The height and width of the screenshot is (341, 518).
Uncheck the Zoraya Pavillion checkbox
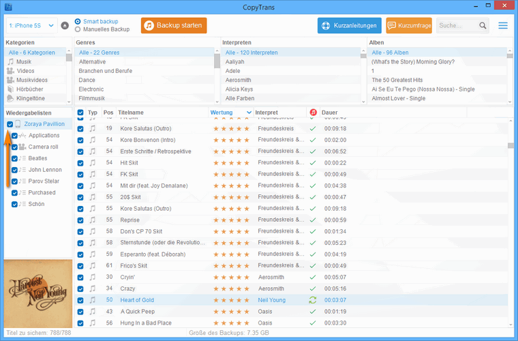coord(10,124)
